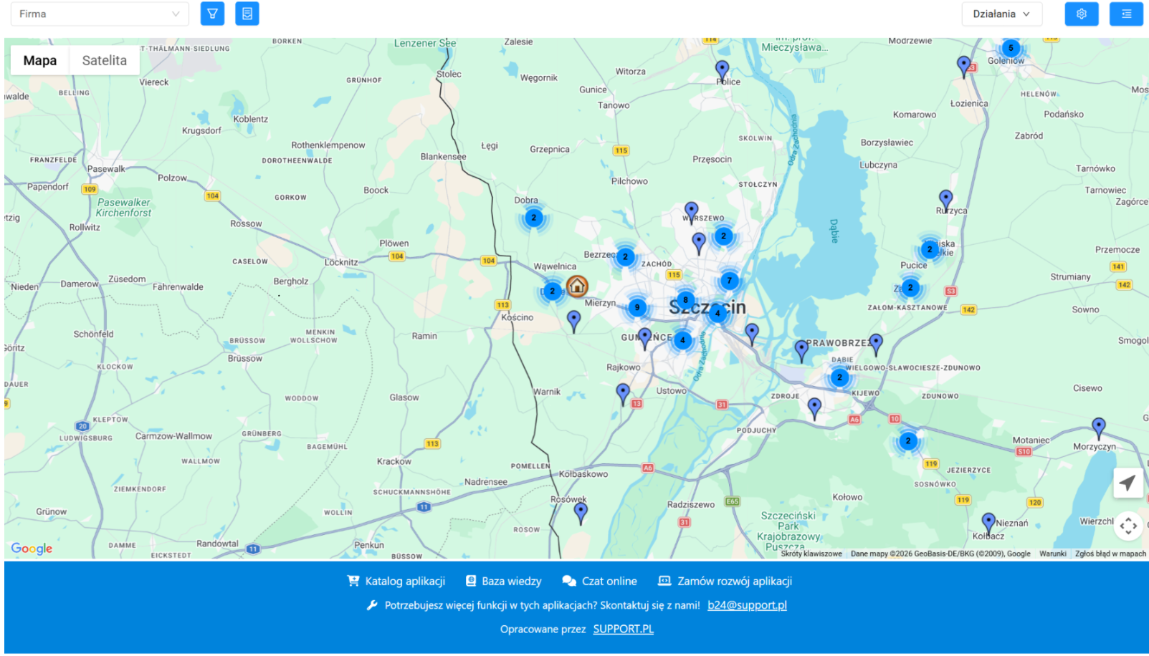Viewport: 1149px width, 656px height.
Task: Open the SUPPORT.PL link
Action: click(623, 629)
